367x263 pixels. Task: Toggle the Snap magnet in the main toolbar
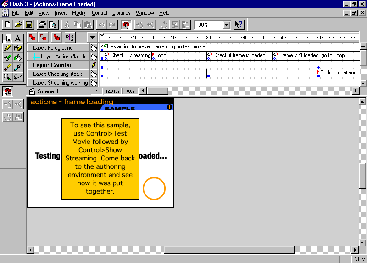tap(126, 25)
